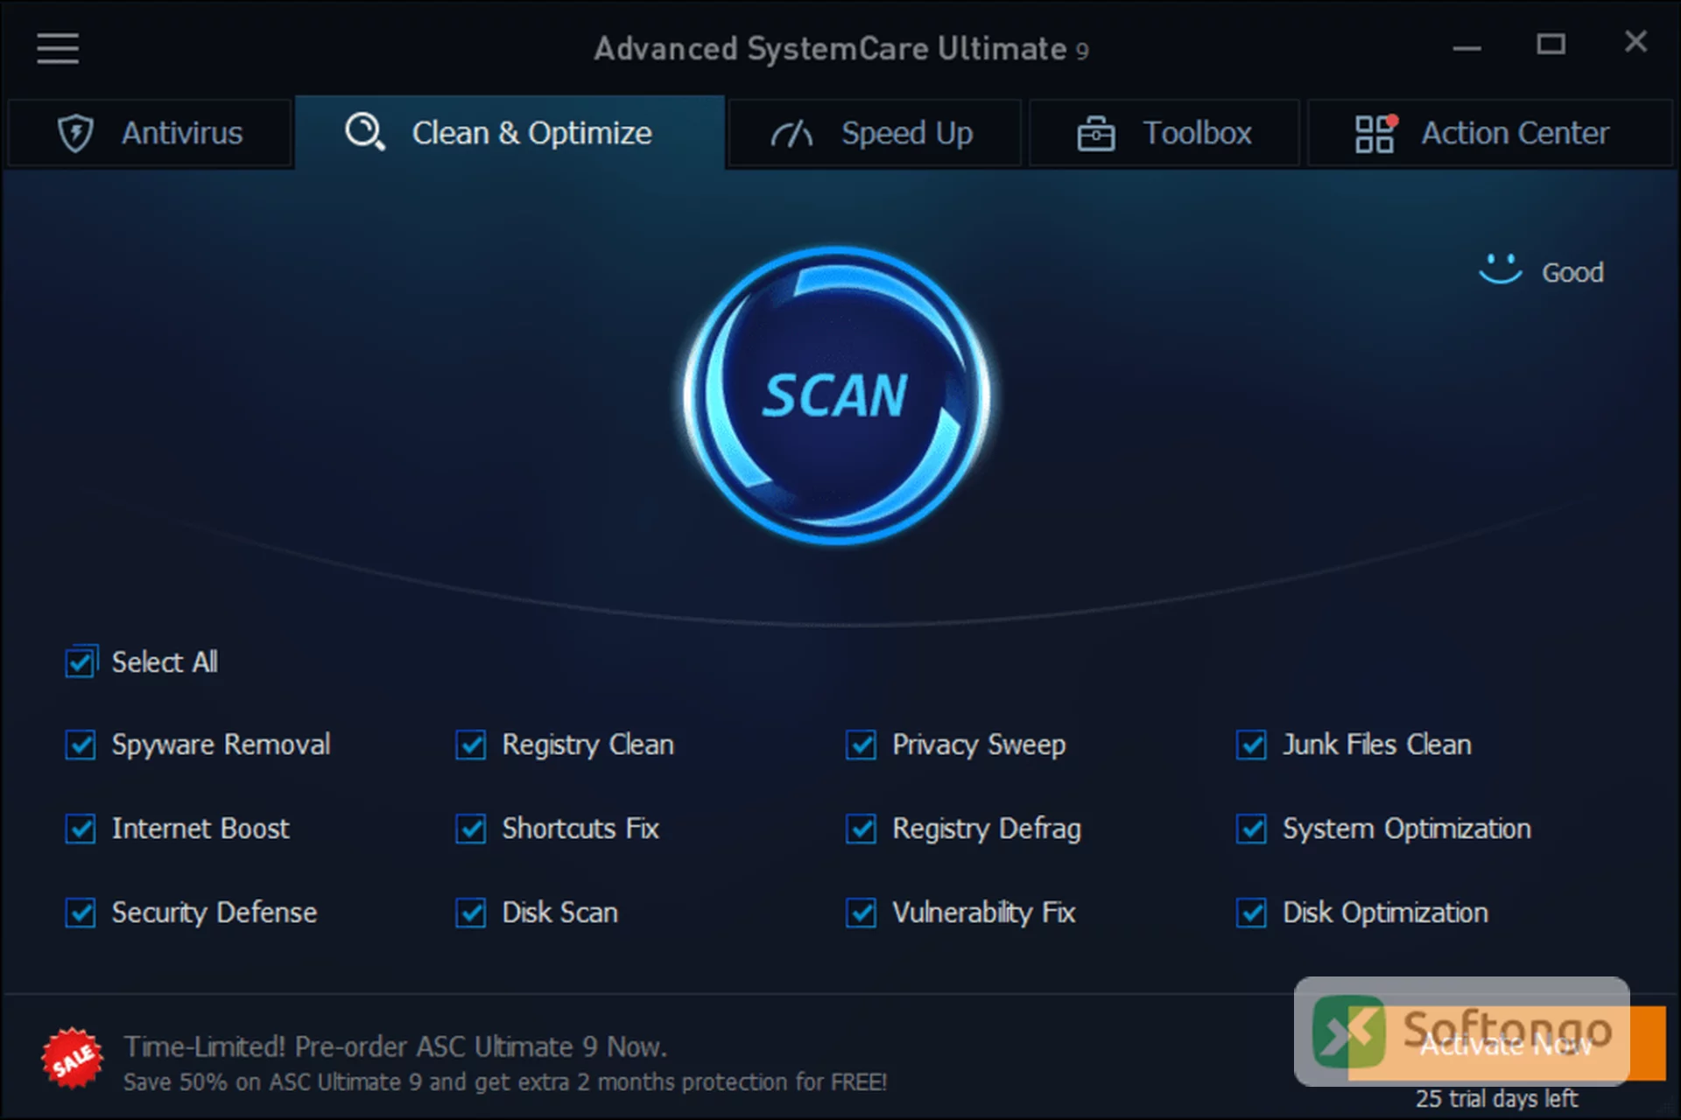Viewport: 1681px width, 1120px height.
Task: Click the Good status text
Action: click(x=1572, y=272)
